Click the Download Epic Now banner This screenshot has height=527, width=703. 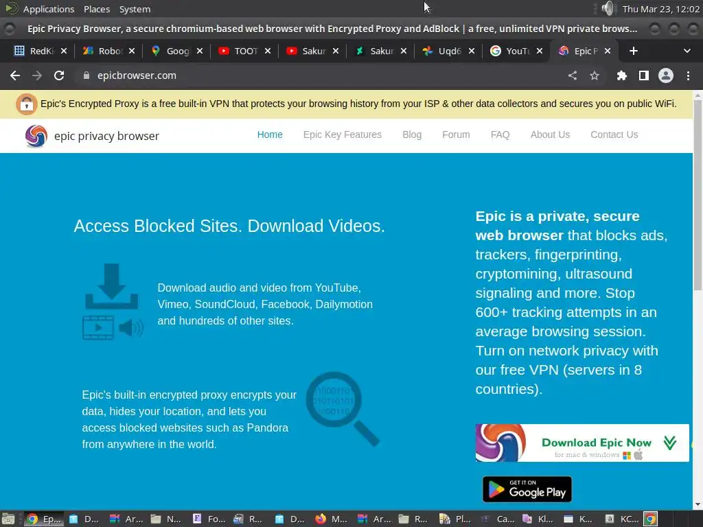(x=582, y=443)
